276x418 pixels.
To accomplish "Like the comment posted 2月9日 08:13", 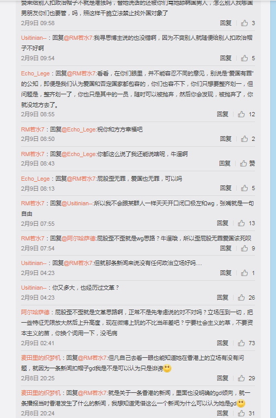I will 244,188.
